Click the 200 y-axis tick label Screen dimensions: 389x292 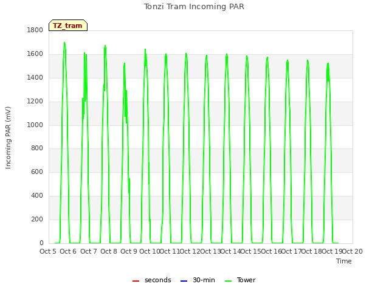point(37,219)
